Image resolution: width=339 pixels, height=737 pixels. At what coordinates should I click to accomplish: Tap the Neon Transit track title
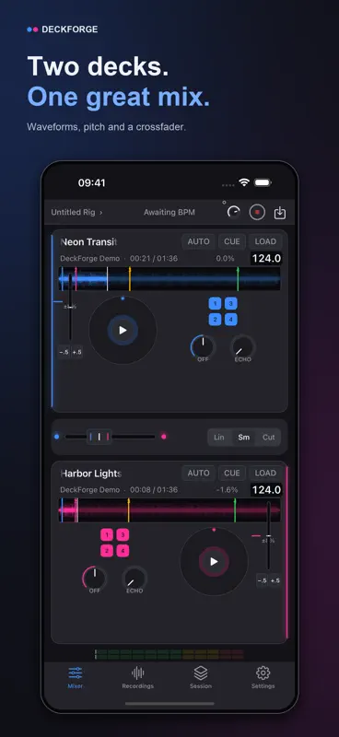(x=88, y=242)
